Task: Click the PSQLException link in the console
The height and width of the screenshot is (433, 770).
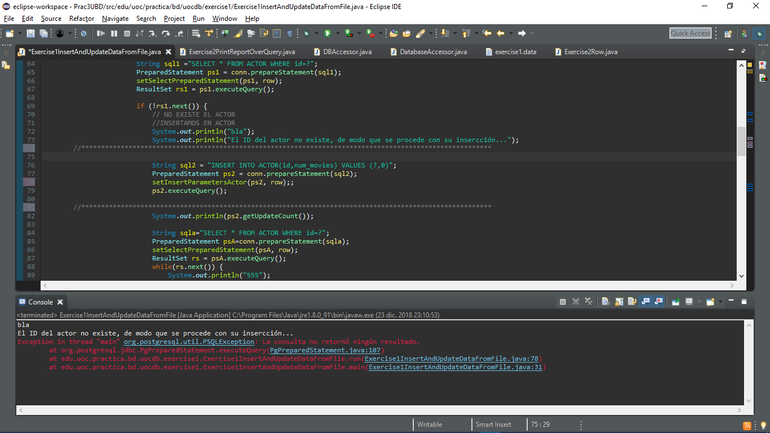Action: 189,342
